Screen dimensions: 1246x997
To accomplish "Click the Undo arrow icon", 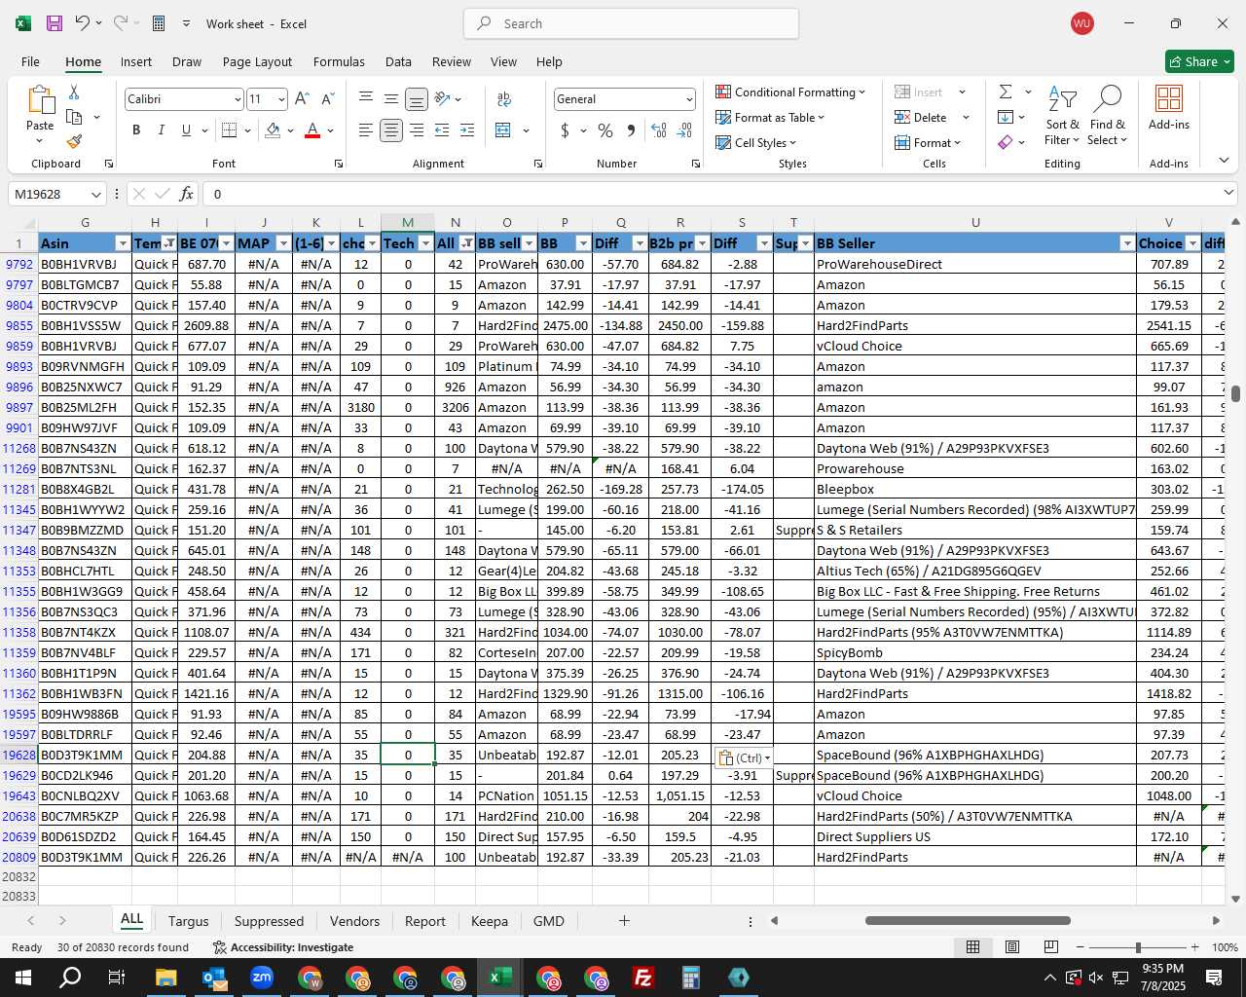I will tap(83, 23).
